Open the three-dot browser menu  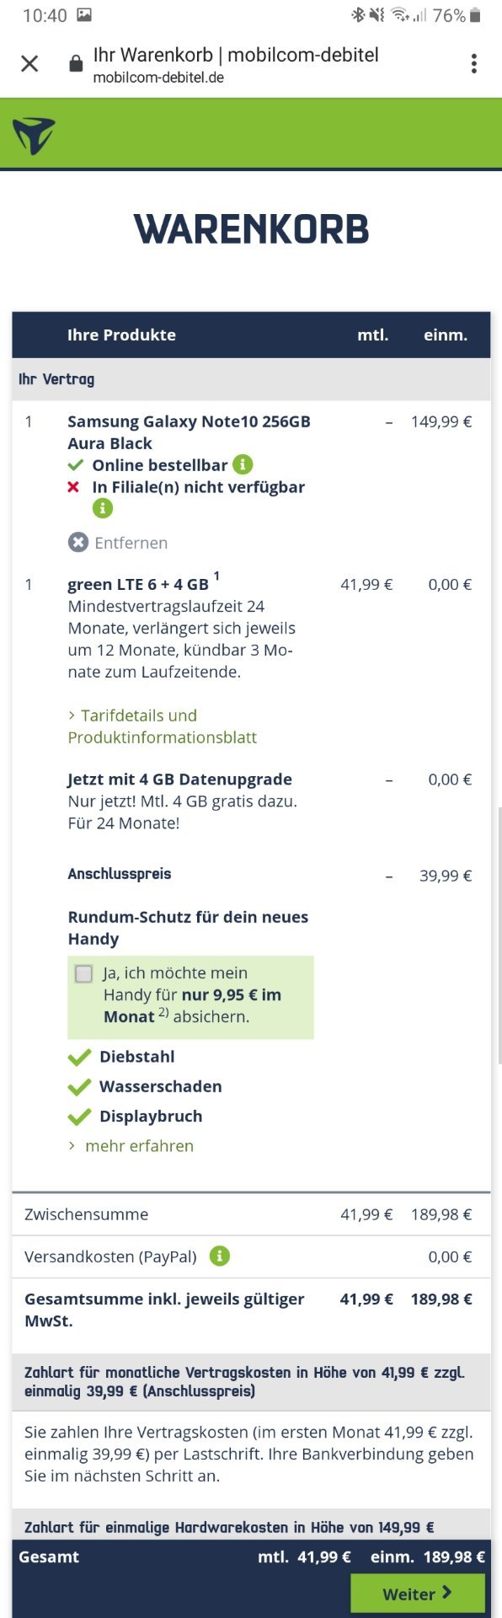474,64
